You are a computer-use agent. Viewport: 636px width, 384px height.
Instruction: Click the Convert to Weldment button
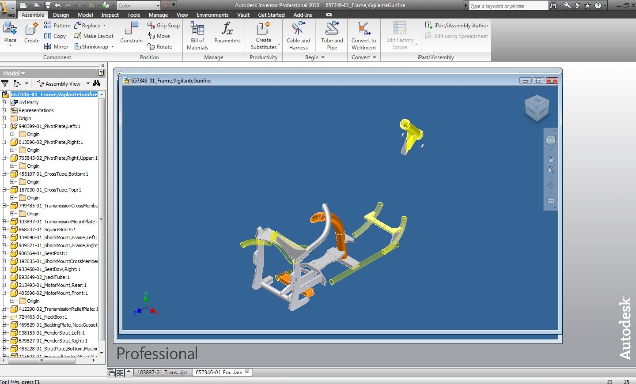(363, 35)
